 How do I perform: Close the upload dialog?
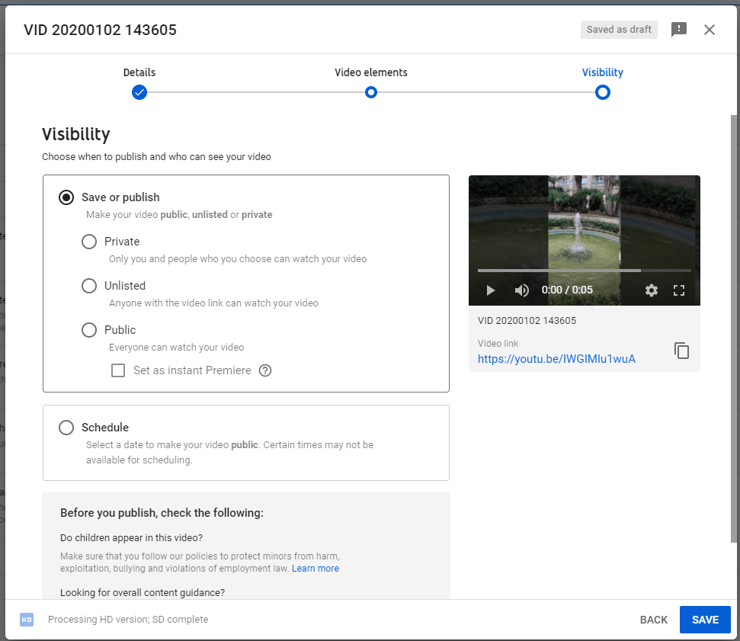709,30
